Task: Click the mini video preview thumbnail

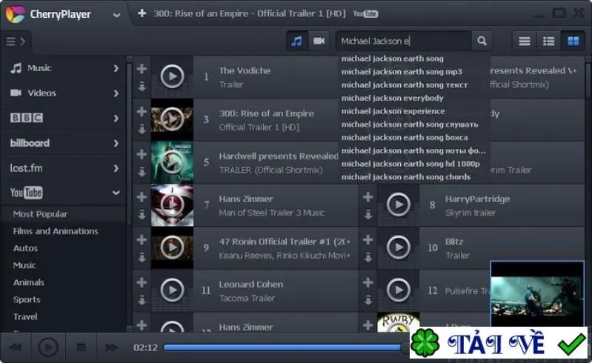Action: (537, 294)
